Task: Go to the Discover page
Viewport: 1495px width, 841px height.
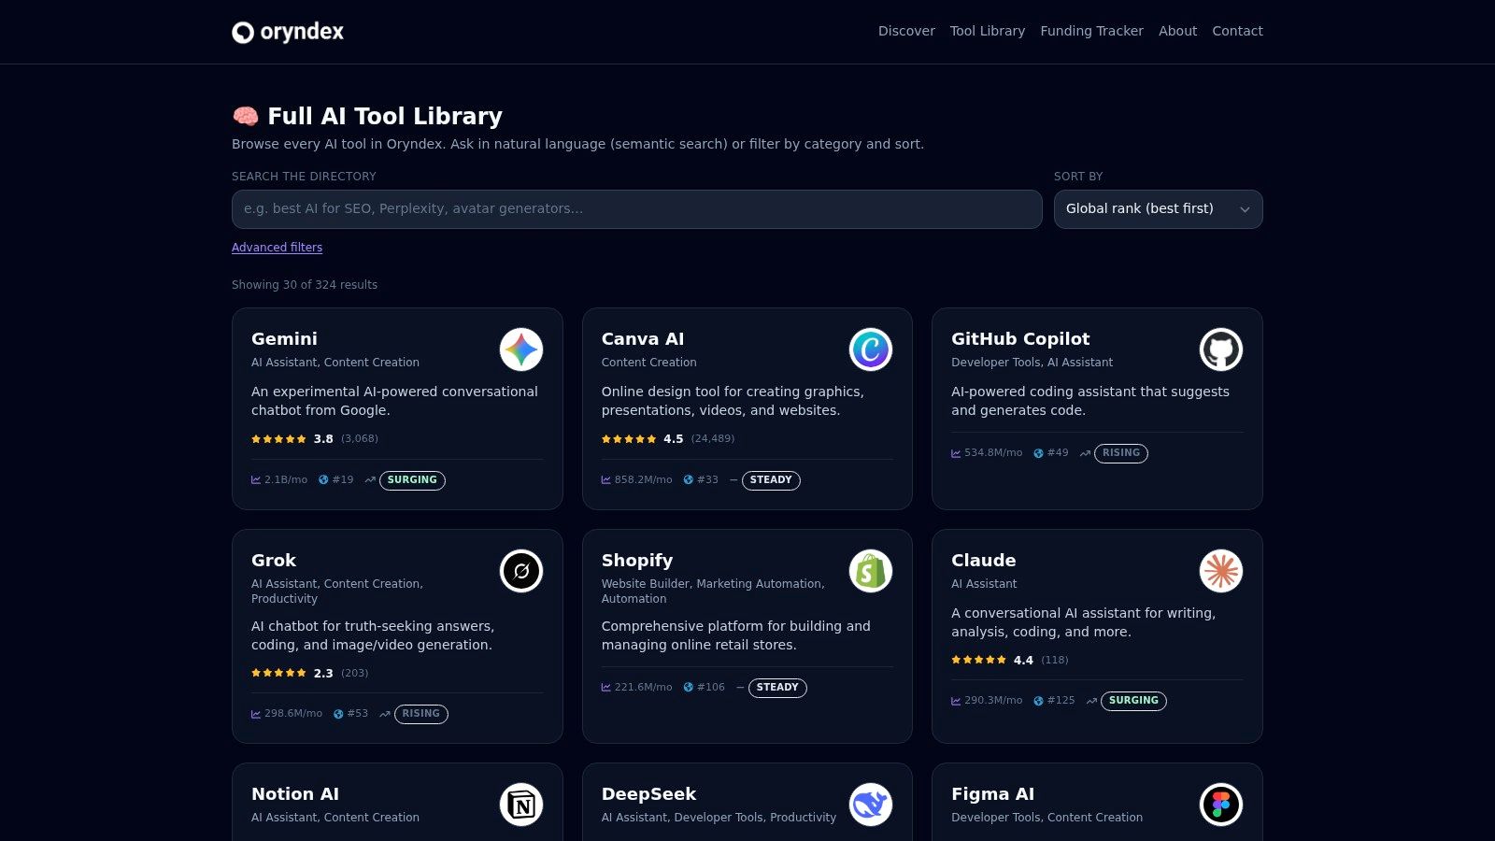Action: pyautogui.click(x=906, y=31)
